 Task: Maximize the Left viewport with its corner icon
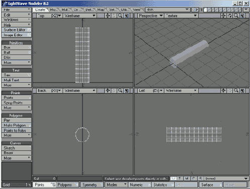[242, 91]
